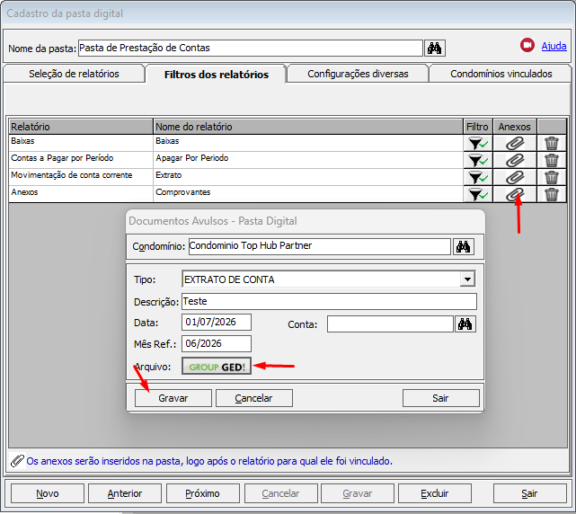Select the Anexos report cell in the Relatório column
This screenshot has height=514, width=576.
click(x=81, y=194)
